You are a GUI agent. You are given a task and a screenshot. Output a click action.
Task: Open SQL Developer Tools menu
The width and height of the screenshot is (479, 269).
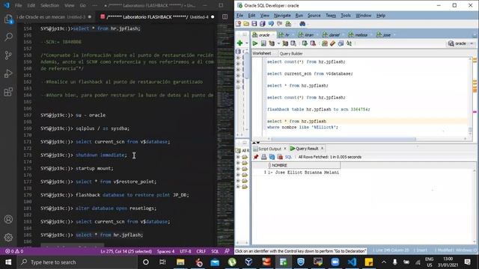(346, 15)
